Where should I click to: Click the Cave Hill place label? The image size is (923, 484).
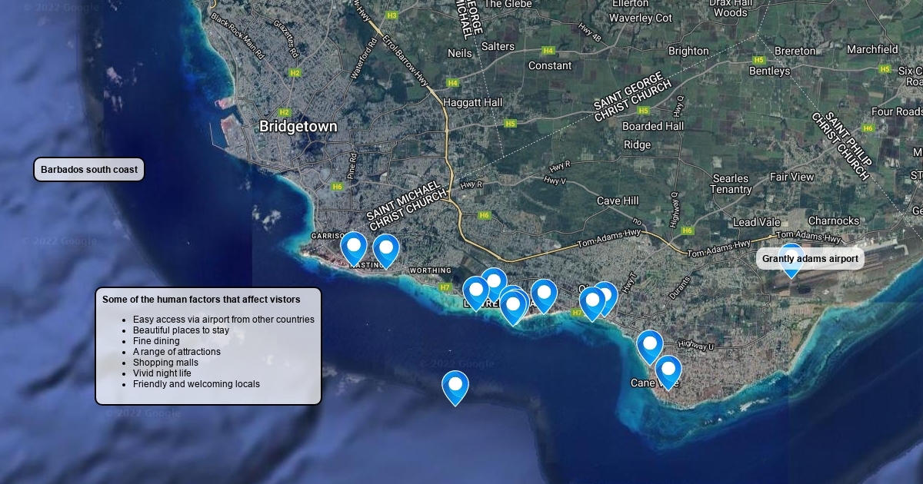tap(618, 201)
